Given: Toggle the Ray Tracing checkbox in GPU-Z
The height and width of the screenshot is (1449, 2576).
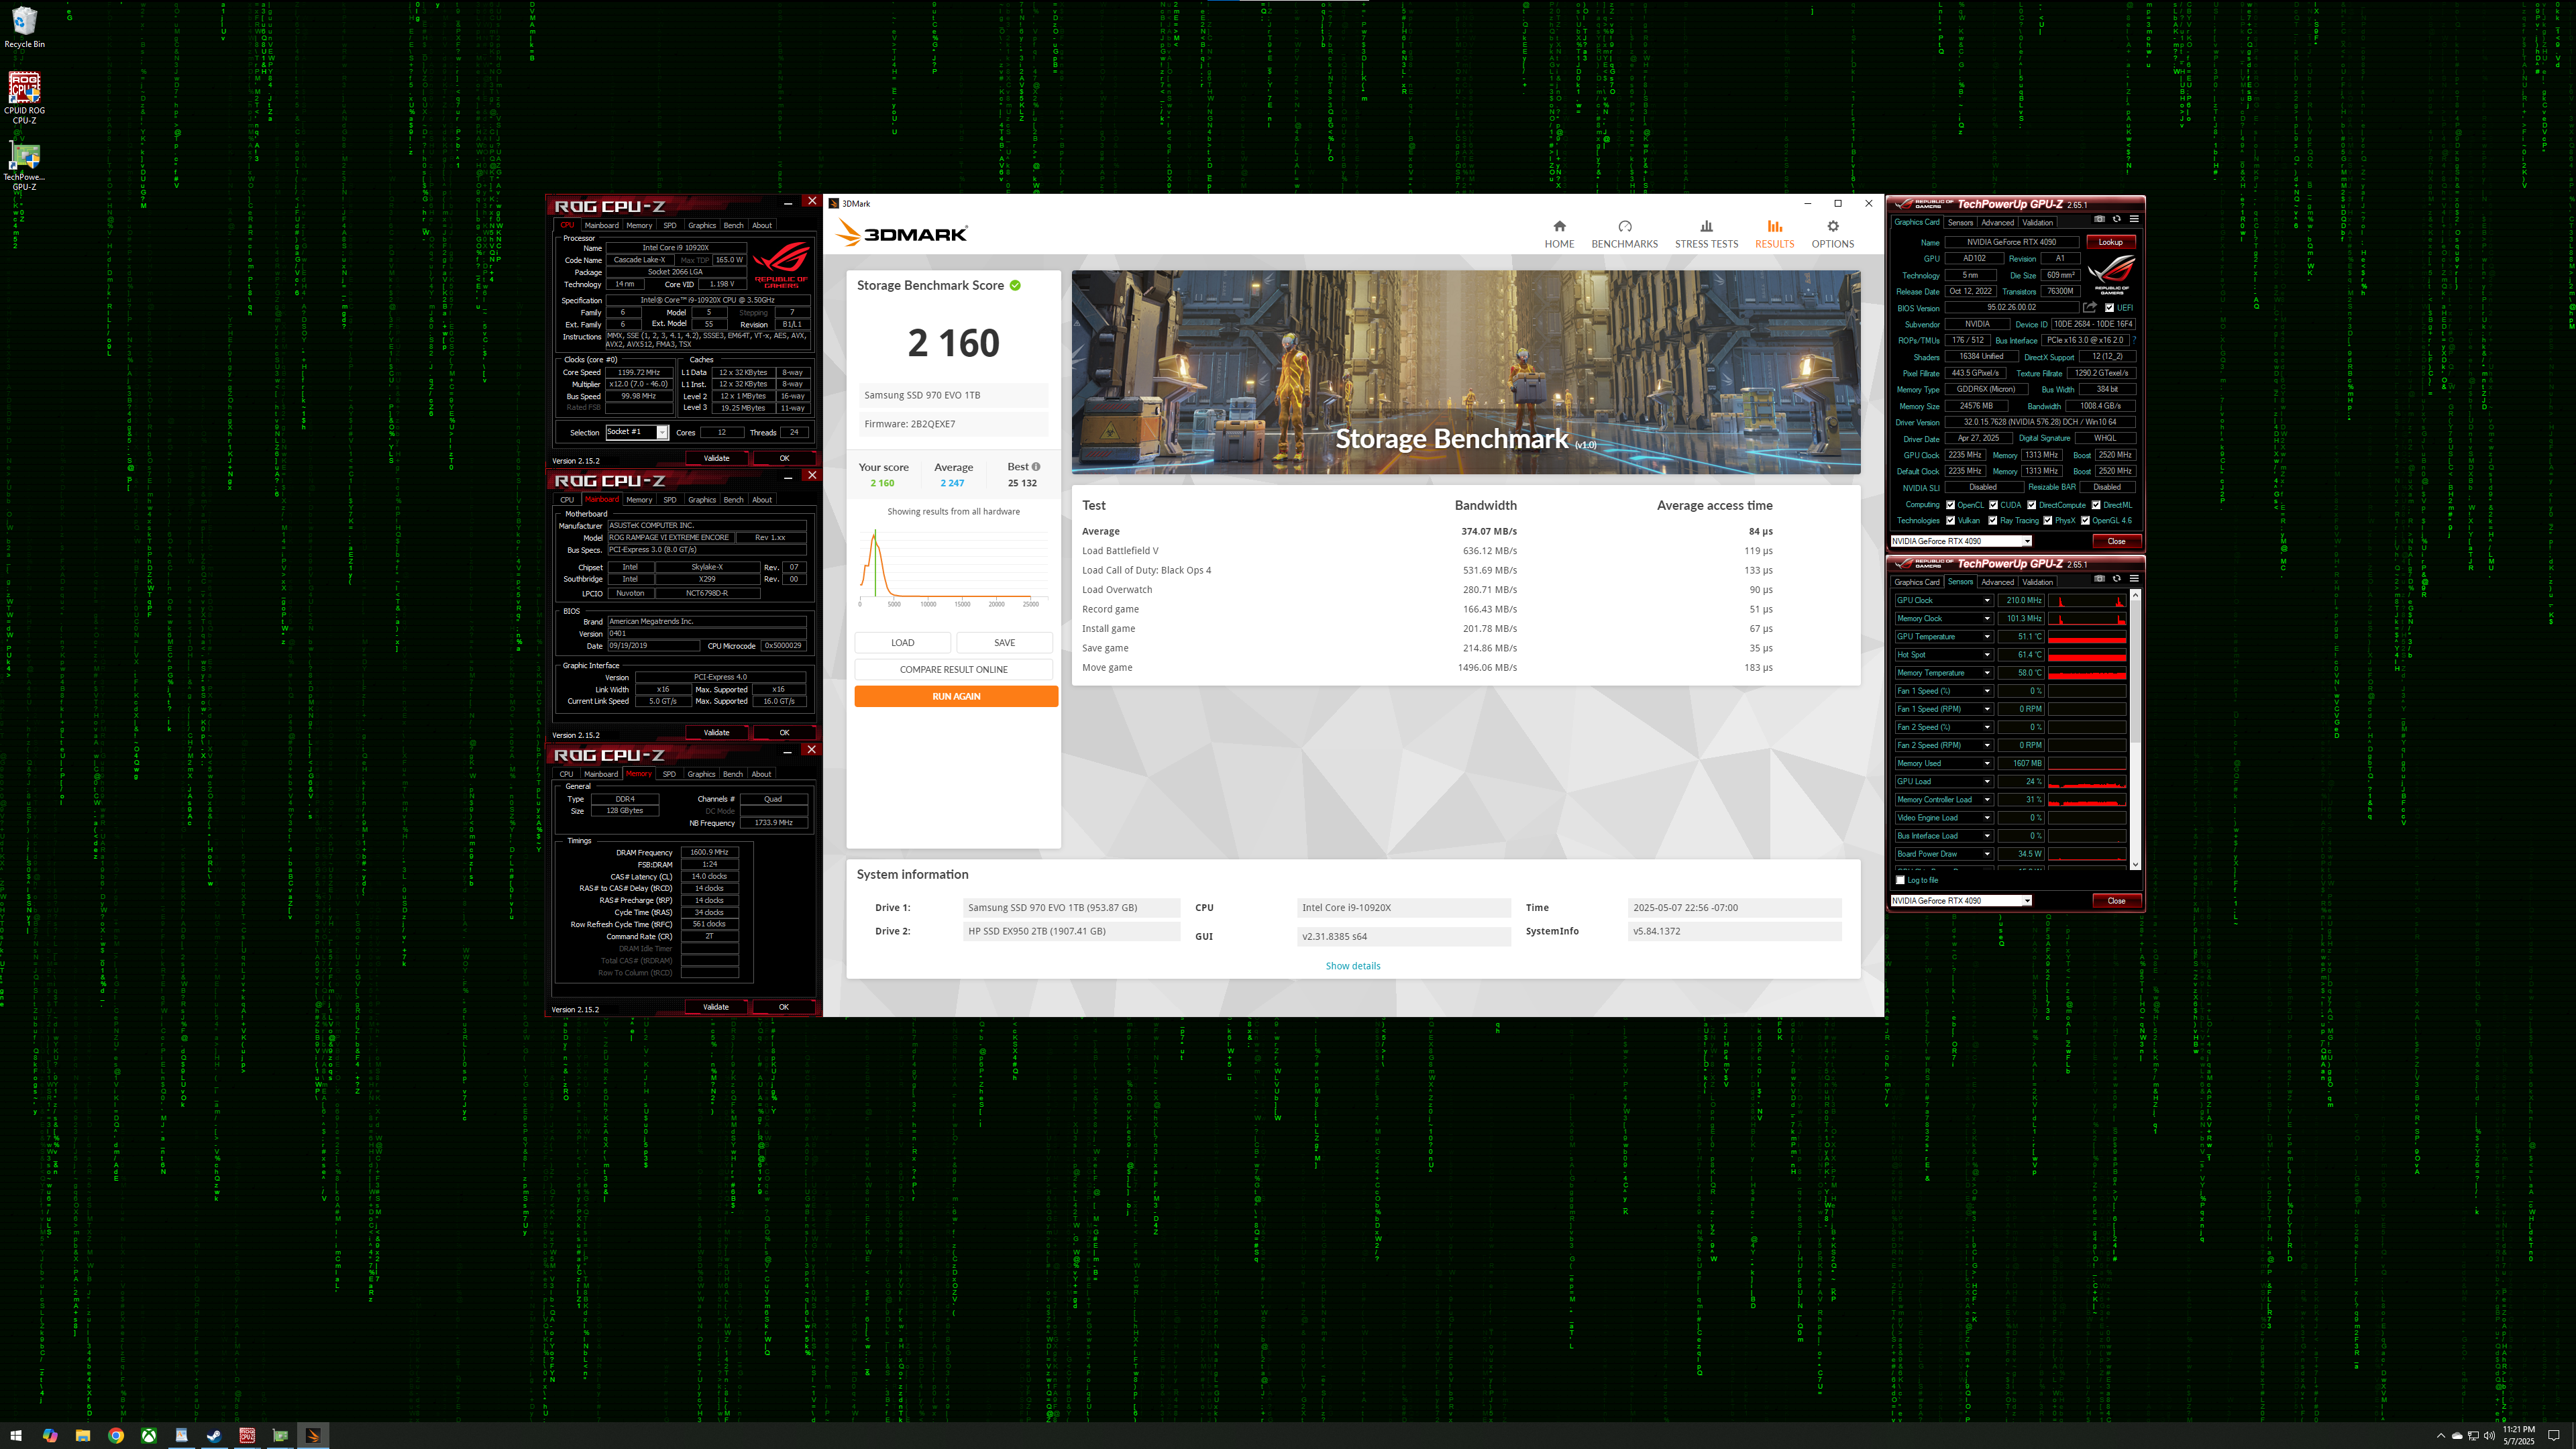Looking at the screenshot, I should point(1993,520).
